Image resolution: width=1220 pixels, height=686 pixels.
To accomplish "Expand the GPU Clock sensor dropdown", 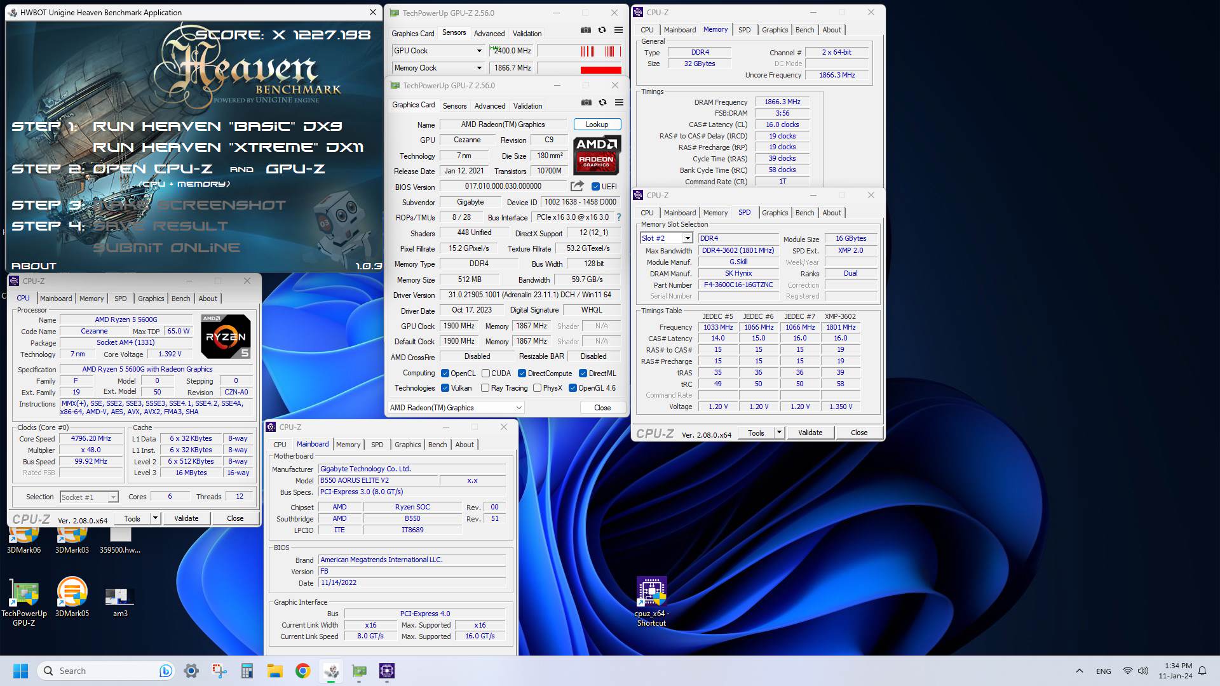I will [x=479, y=51].
